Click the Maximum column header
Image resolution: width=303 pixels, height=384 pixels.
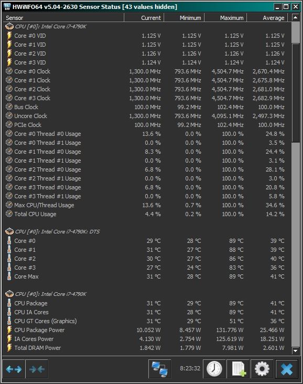(x=225, y=18)
